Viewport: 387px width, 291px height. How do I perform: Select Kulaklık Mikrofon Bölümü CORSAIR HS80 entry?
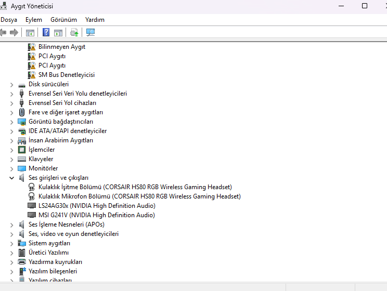pos(139,196)
